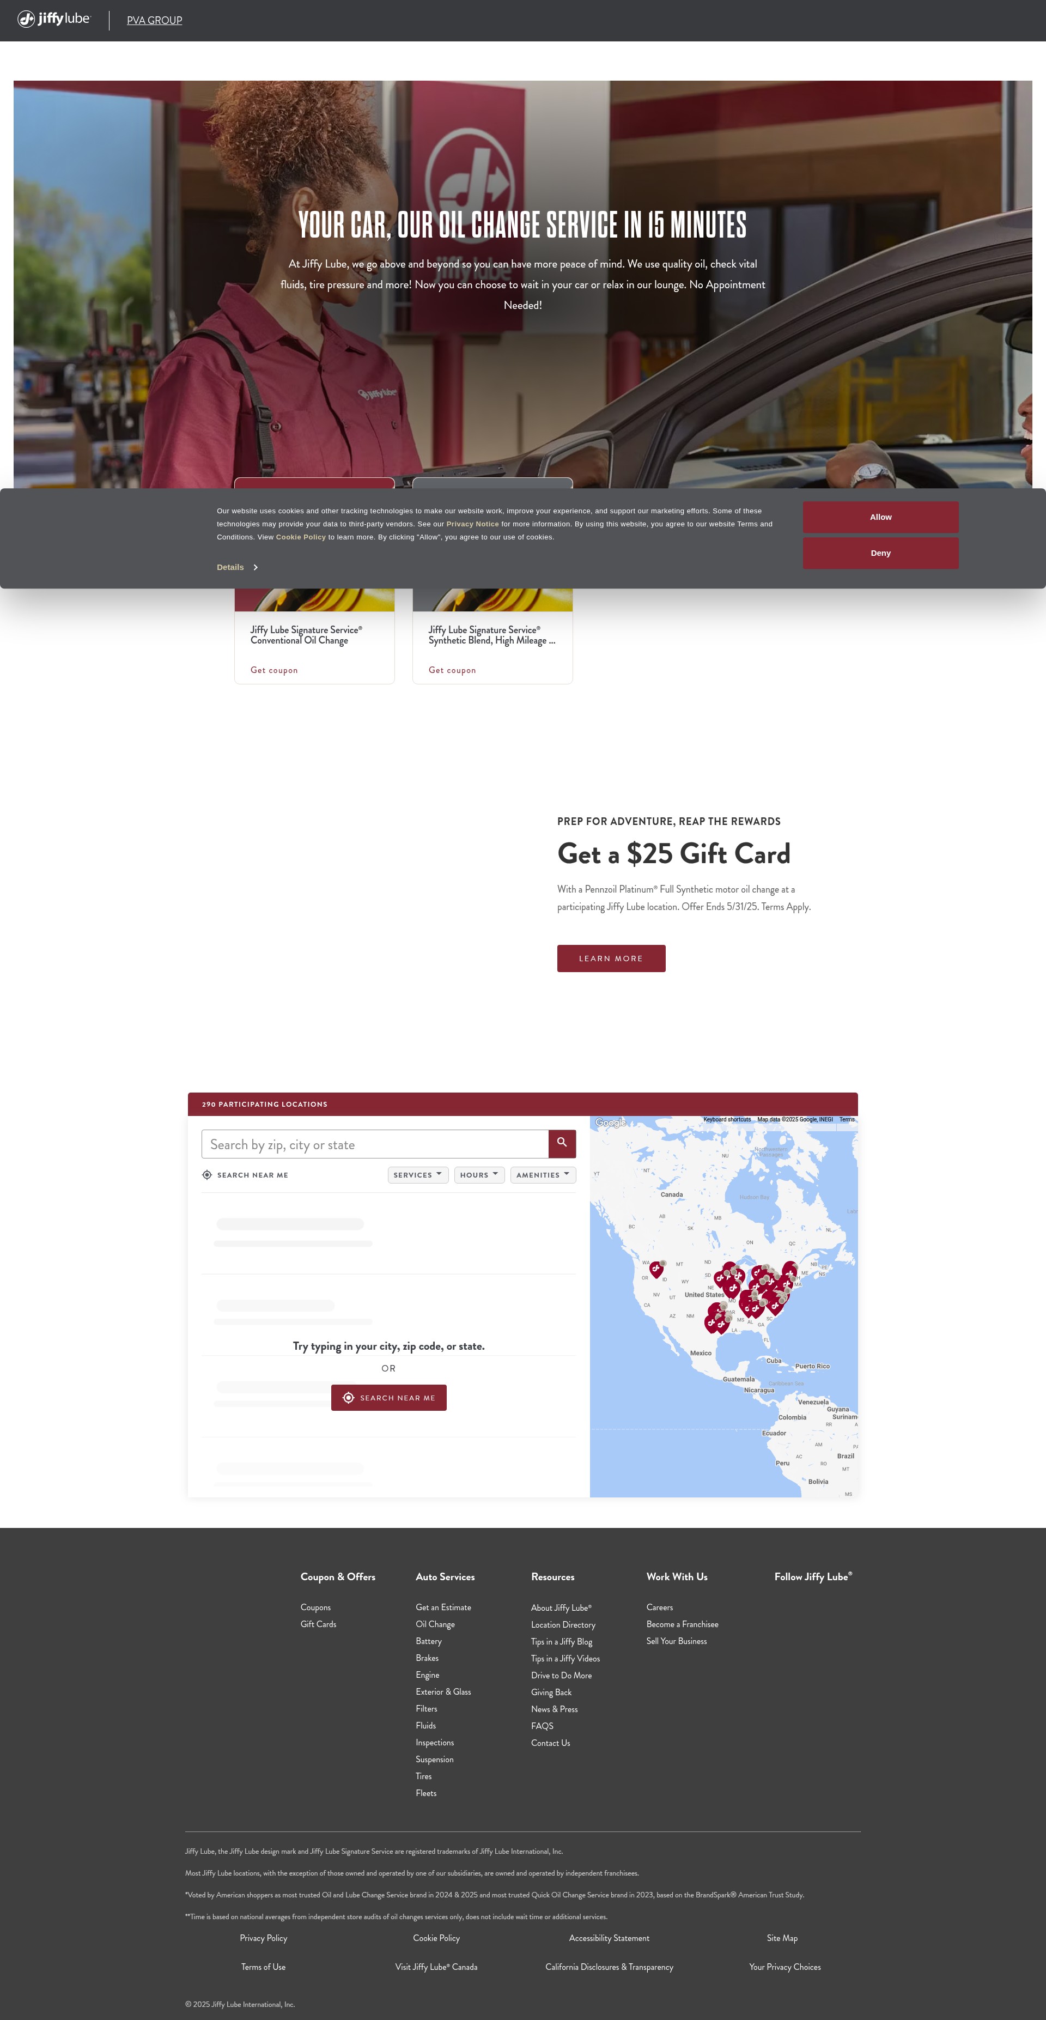1046x2020 pixels.
Task: Focus the zip, city or state search field
Action: [x=375, y=1144]
